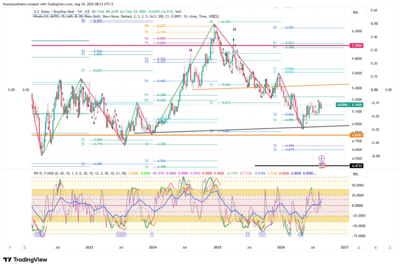Click the R5 6.184 pivot label
Screen dimensions: 400x268
click(155, 32)
